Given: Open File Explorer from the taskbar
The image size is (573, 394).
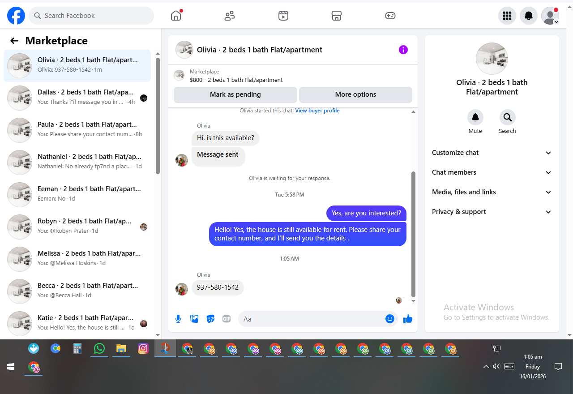Looking at the screenshot, I should (x=121, y=348).
